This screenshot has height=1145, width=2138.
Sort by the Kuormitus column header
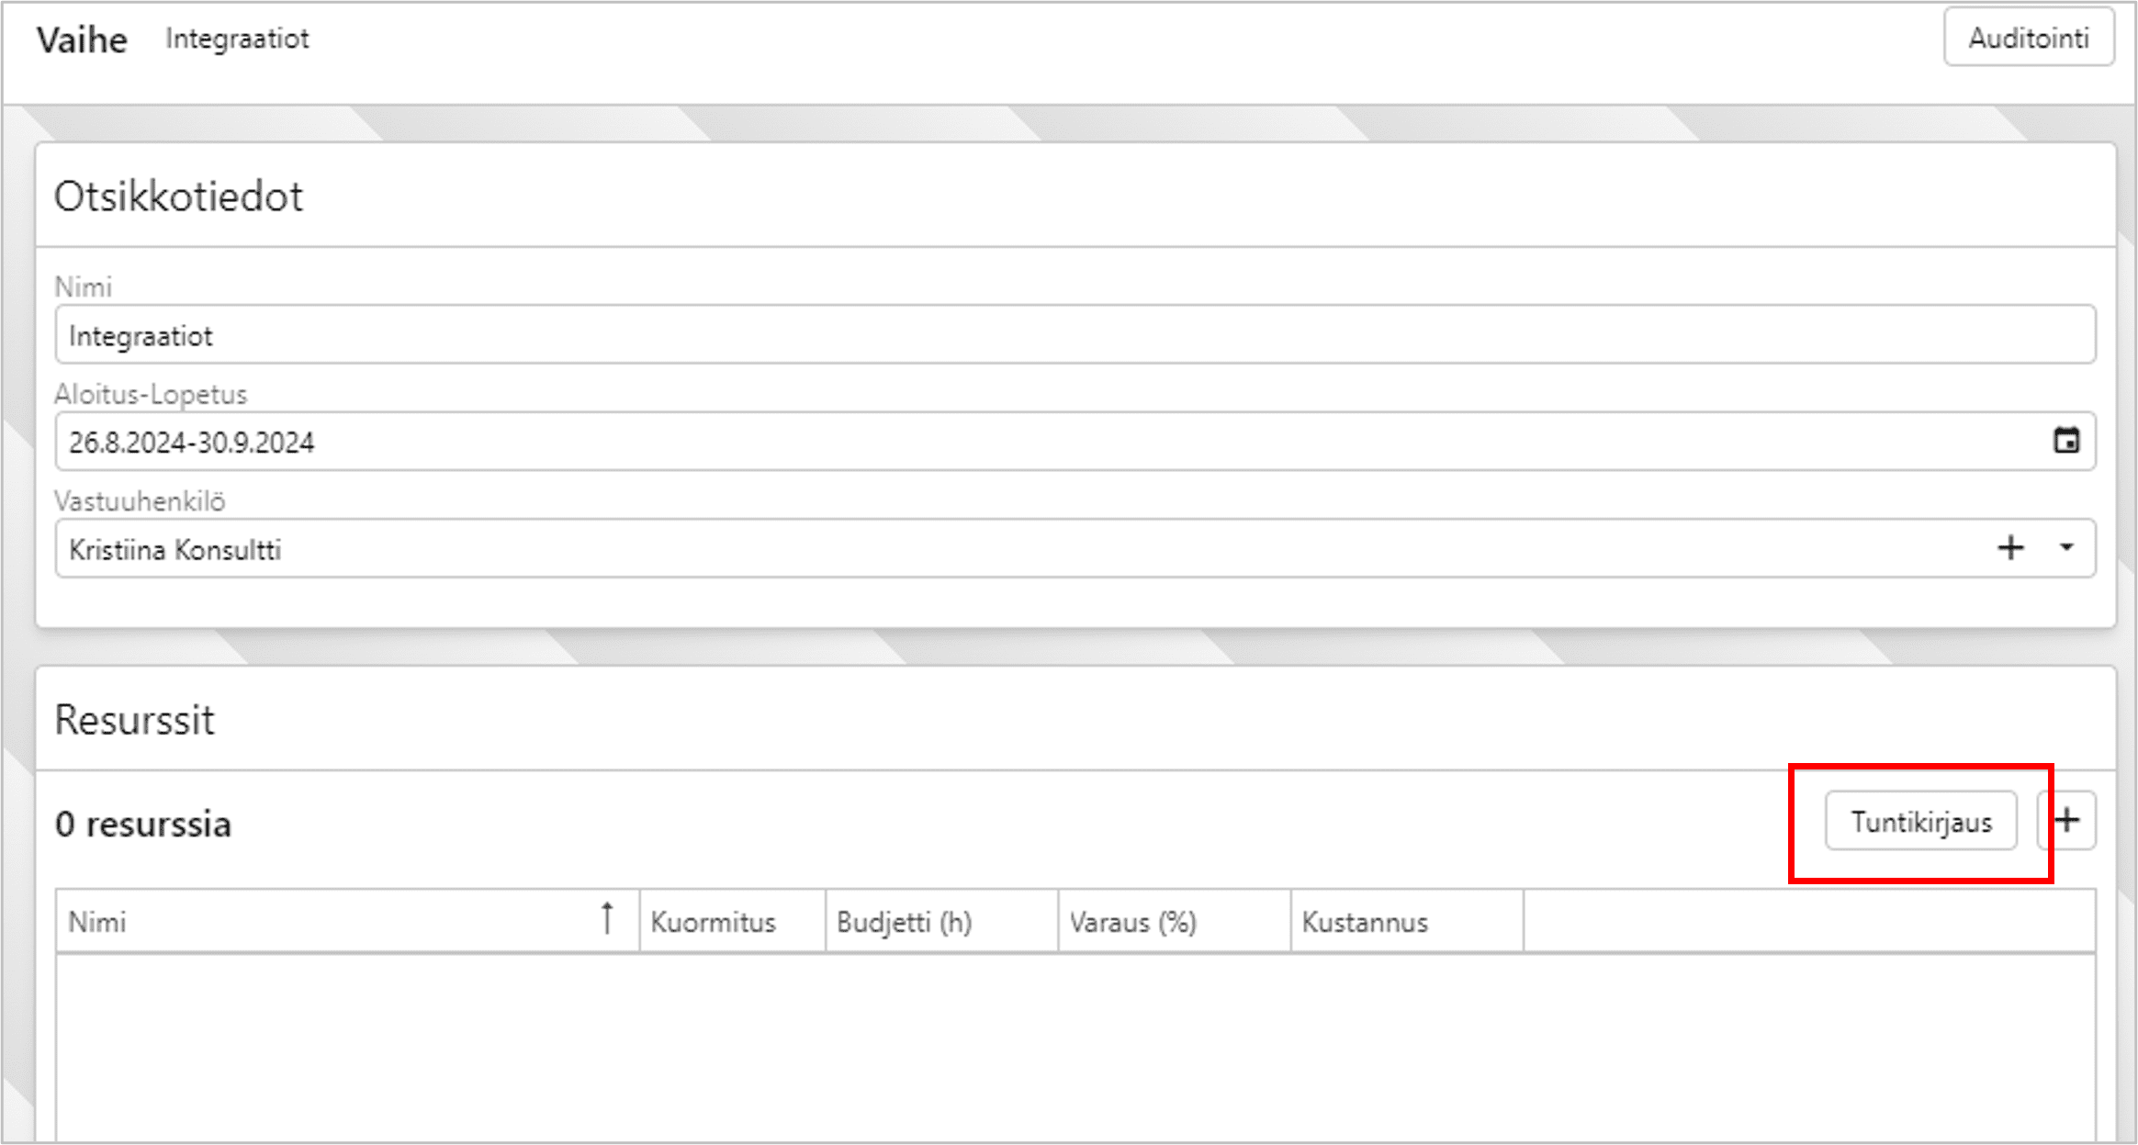tap(714, 922)
